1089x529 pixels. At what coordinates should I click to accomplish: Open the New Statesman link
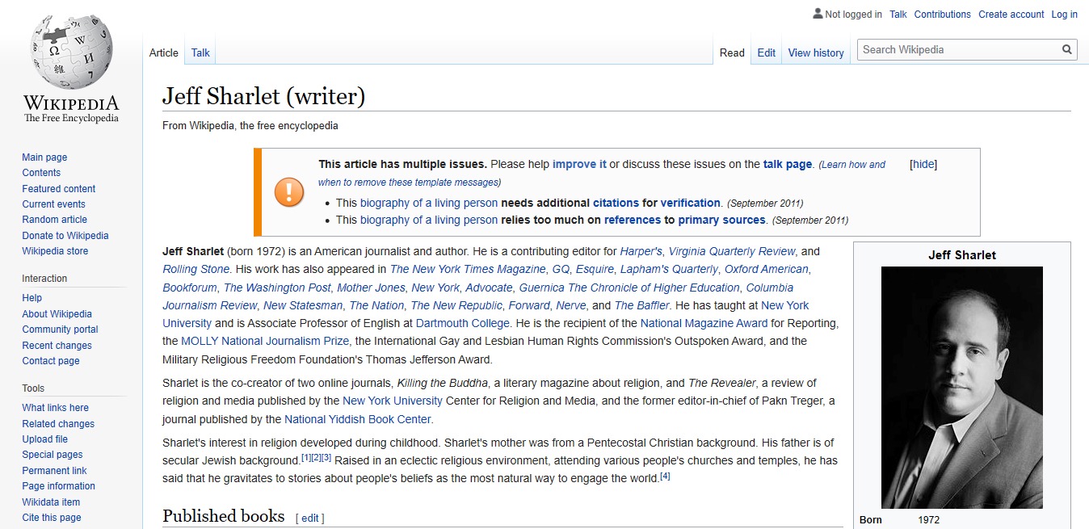tap(303, 305)
